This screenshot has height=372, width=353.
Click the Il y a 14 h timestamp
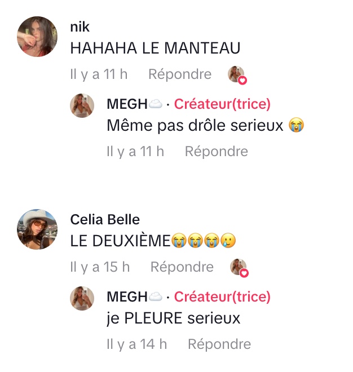pos(136,344)
